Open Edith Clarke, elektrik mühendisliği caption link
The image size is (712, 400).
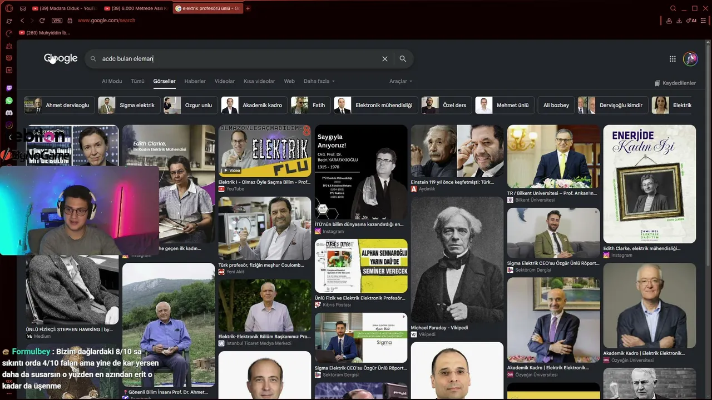pyautogui.click(x=642, y=248)
